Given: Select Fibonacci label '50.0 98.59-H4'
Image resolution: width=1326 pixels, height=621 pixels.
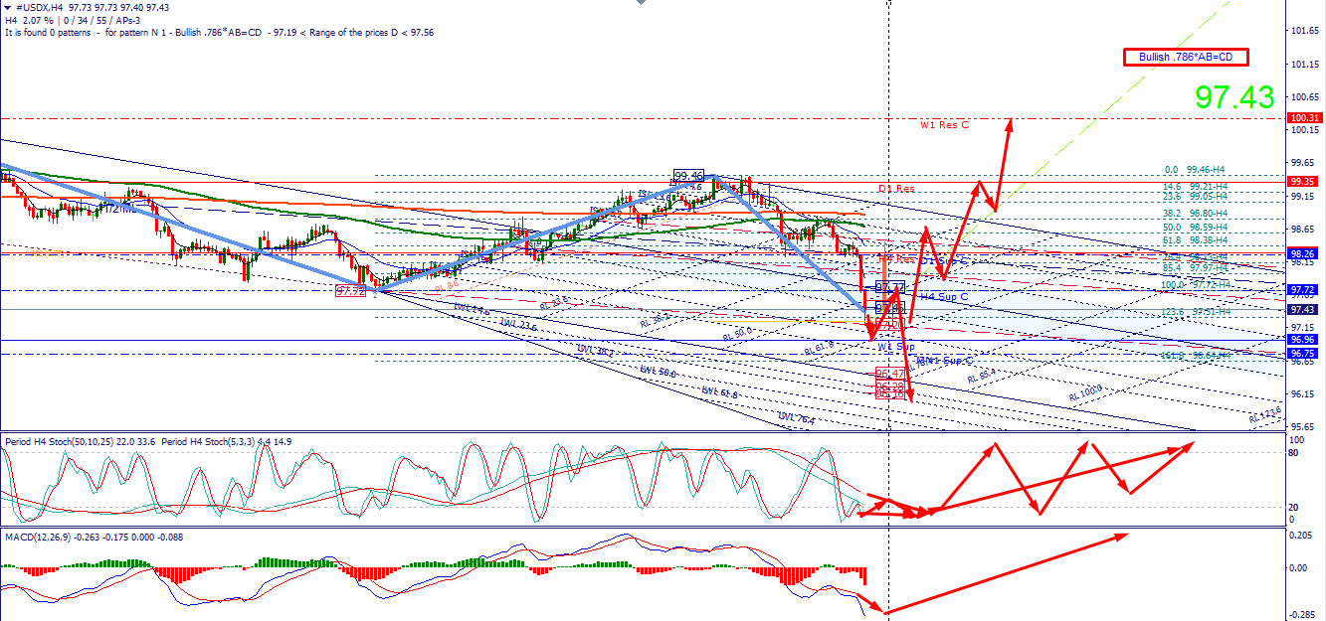Looking at the screenshot, I should tap(1194, 228).
